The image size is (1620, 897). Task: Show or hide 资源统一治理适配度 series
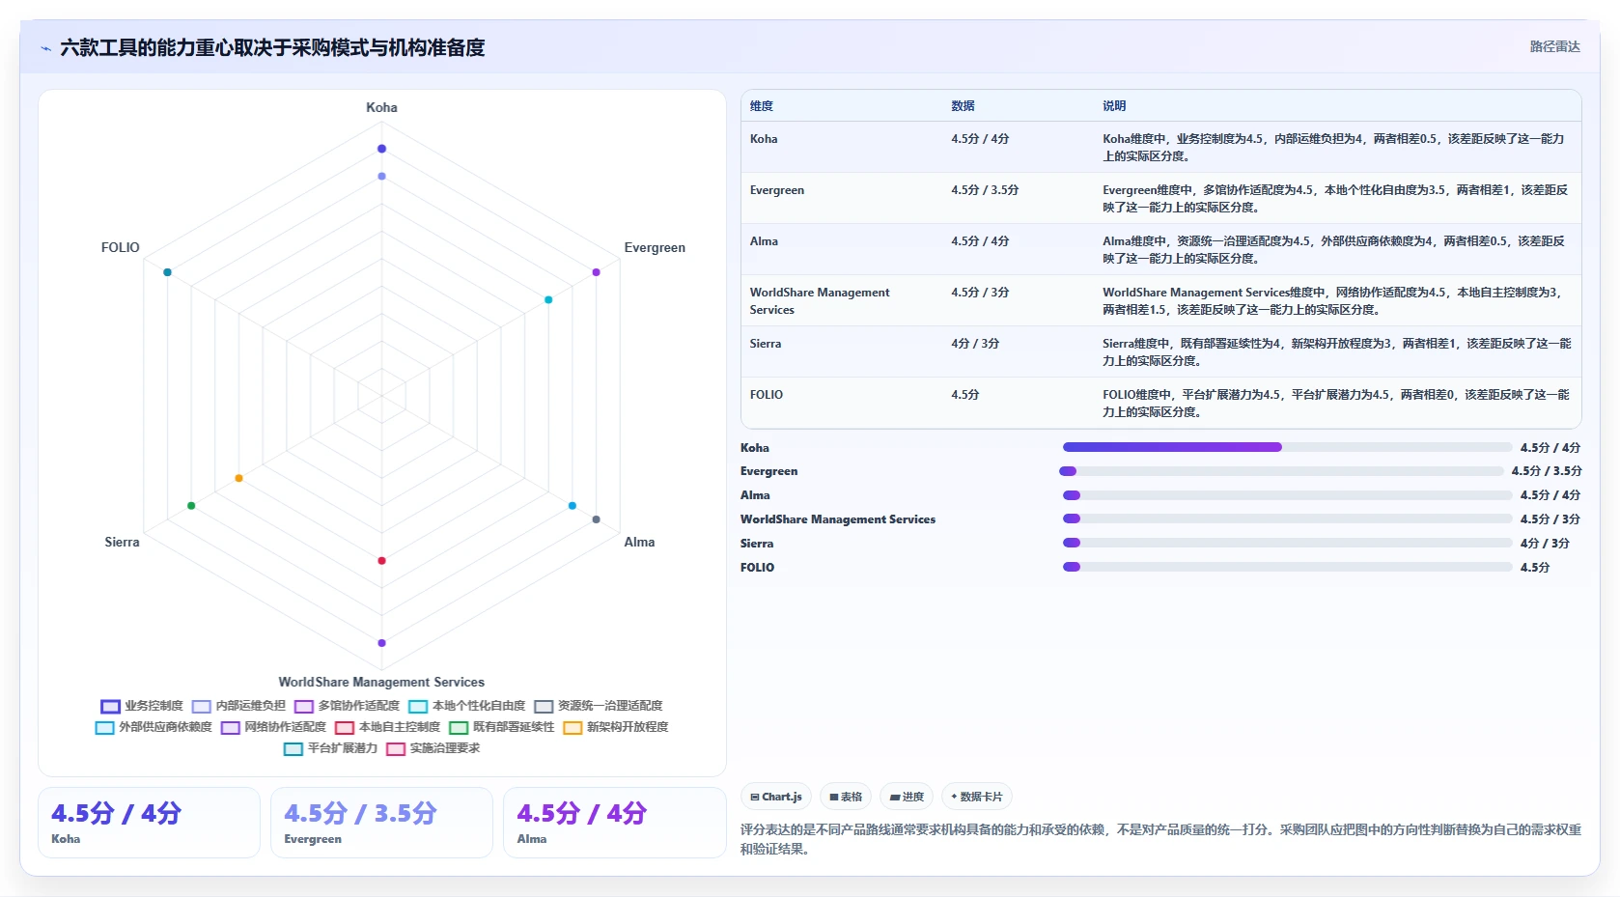tap(599, 706)
